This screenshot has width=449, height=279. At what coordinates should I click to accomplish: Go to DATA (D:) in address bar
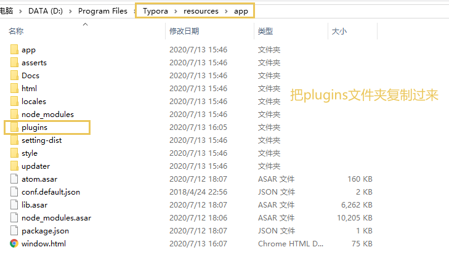coord(46,11)
